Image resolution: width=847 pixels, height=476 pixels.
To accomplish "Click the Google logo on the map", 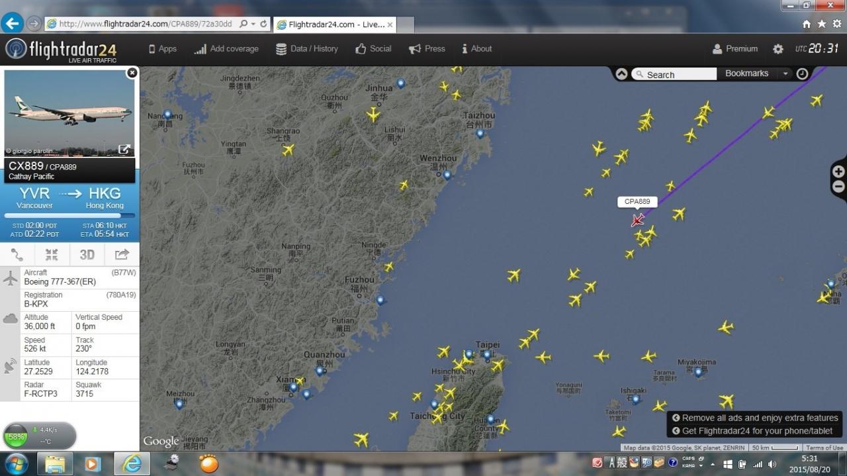I will pos(161,441).
